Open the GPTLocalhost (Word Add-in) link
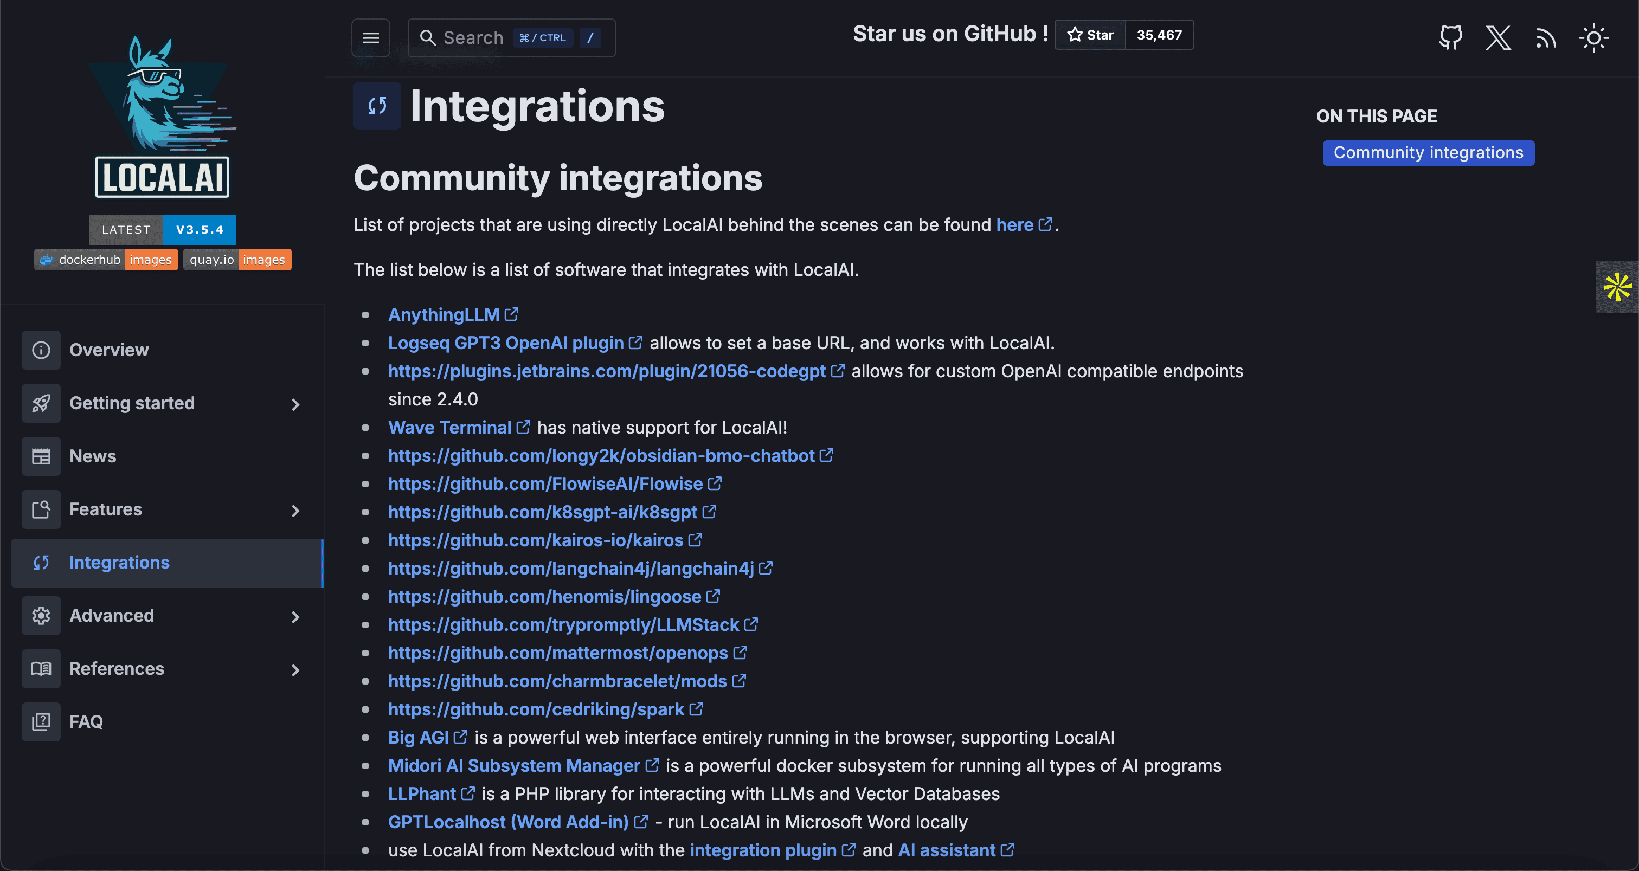 (509, 822)
